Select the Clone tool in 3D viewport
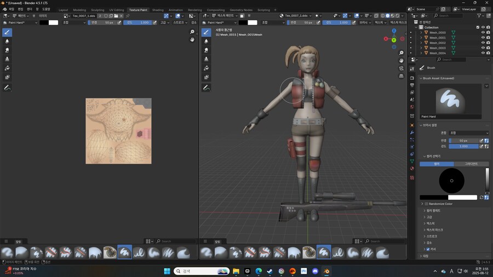Image resolution: width=493 pixels, height=277 pixels. pyautogui.click(x=207, y=59)
